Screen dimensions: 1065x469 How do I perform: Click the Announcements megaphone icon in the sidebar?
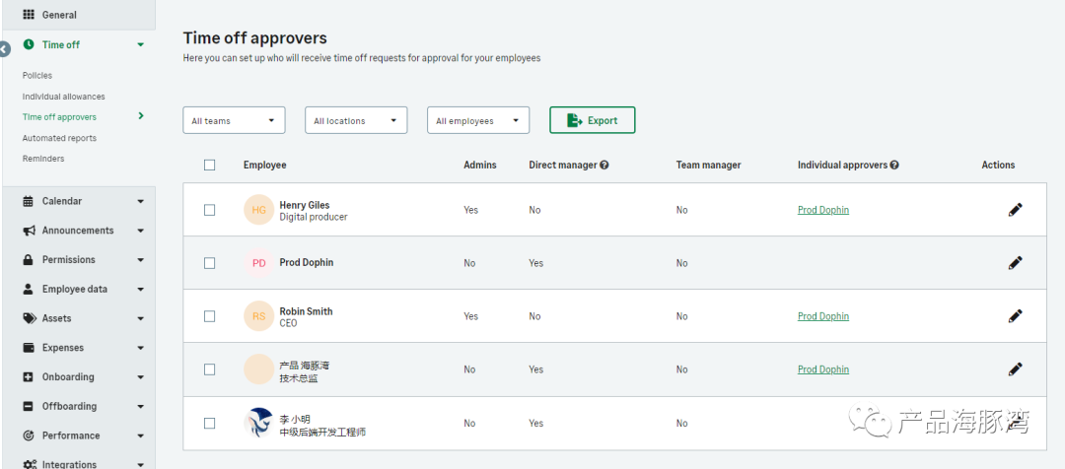pos(29,231)
